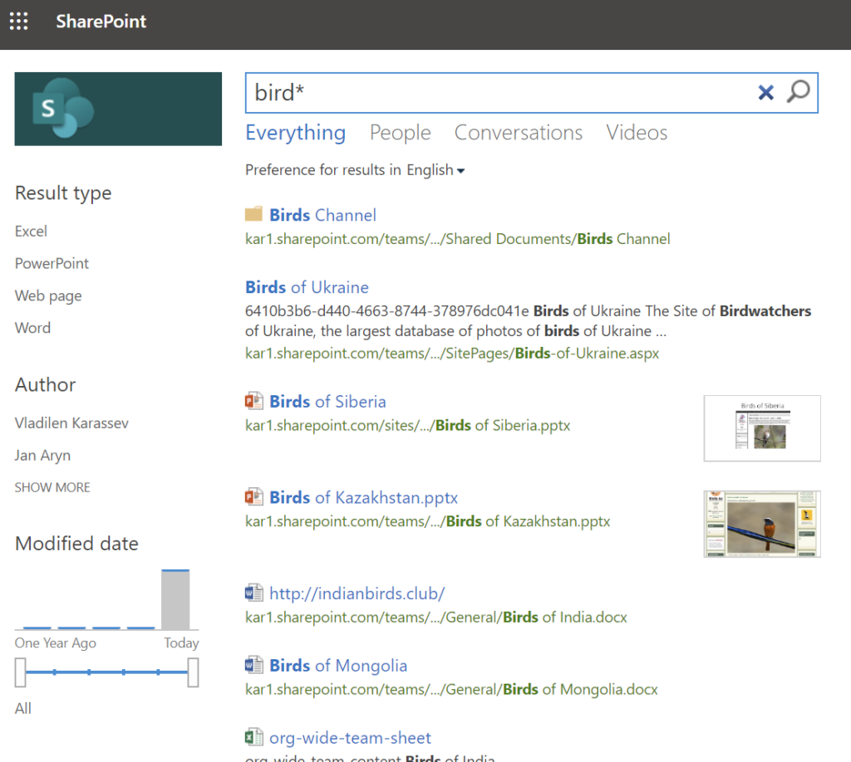851x762 pixels.
Task: Click the Birds of Kazakhstan.pptx URL path
Action: pyautogui.click(x=428, y=521)
